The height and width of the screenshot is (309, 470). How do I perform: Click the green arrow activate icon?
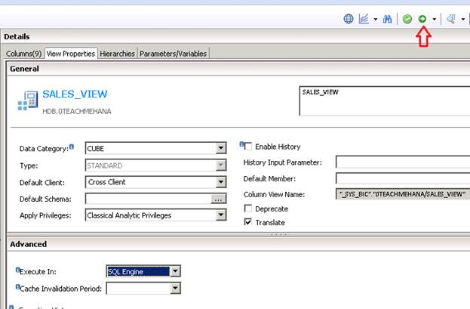(x=422, y=19)
